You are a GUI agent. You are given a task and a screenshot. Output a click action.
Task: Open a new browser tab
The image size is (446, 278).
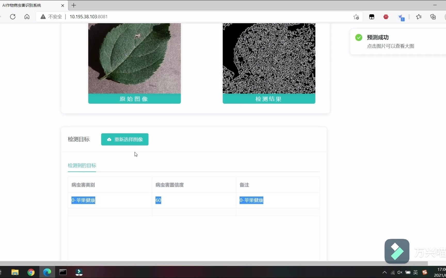tap(74, 5)
